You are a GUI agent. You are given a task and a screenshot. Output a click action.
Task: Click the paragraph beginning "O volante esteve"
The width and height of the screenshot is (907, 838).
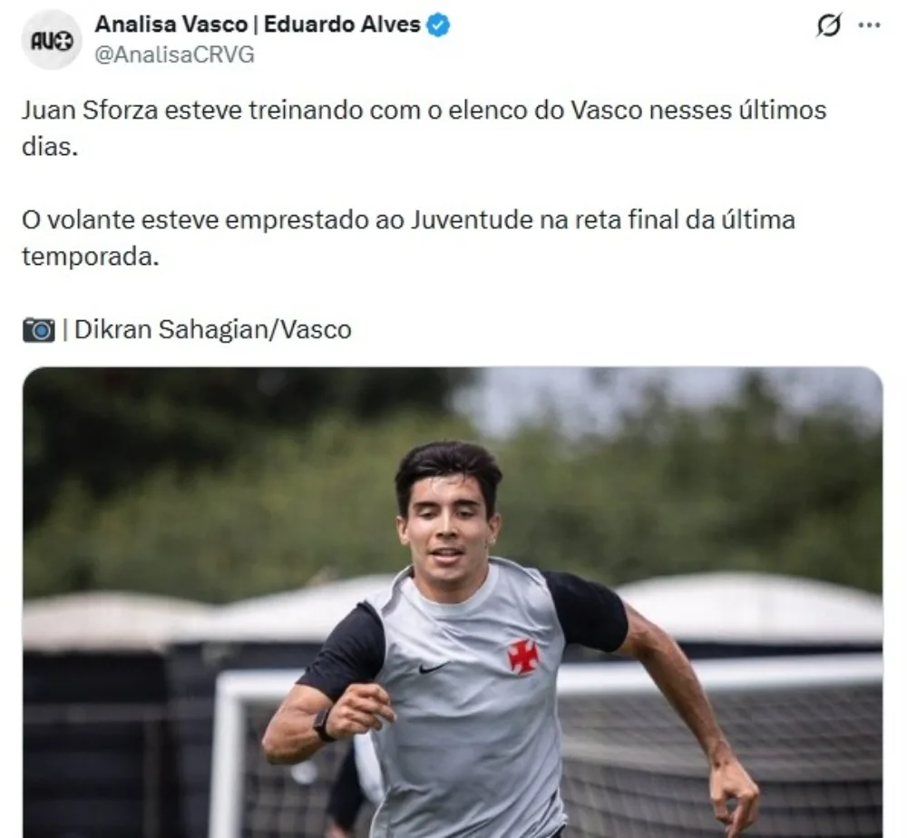[408, 238]
